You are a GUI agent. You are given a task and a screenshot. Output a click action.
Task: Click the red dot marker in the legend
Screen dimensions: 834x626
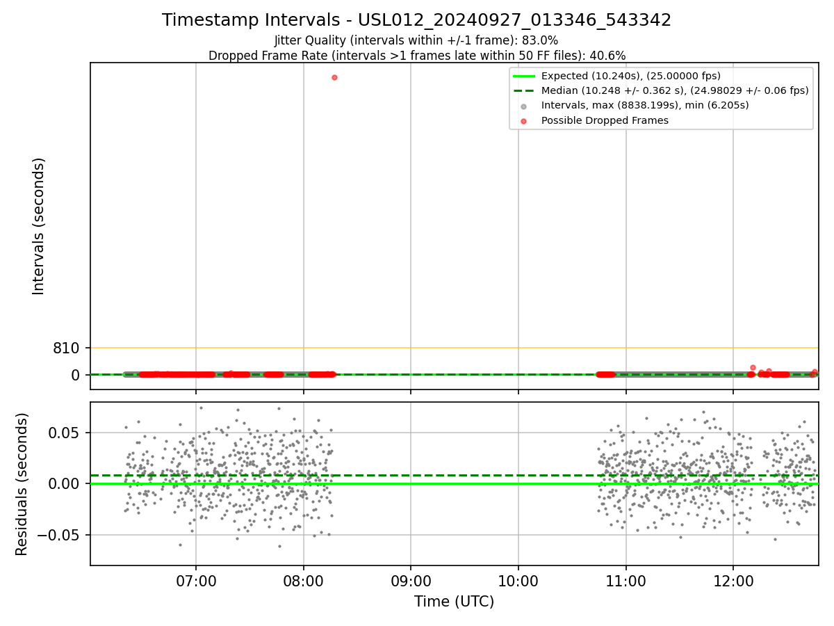(524, 121)
